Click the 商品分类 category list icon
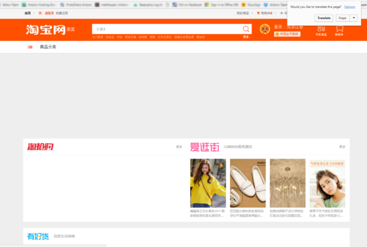This screenshot has height=247, width=367. [x=30, y=47]
